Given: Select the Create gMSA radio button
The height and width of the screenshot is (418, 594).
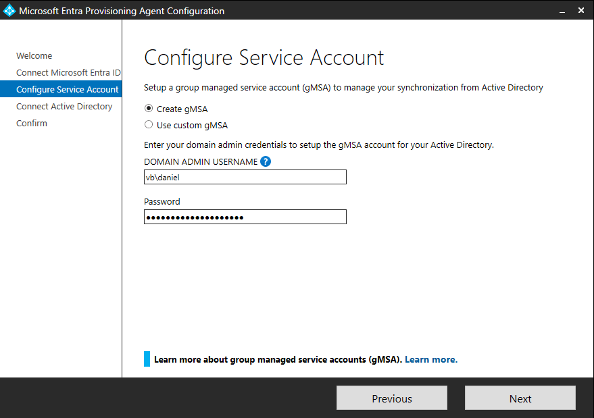Looking at the screenshot, I should (x=149, y=109).
